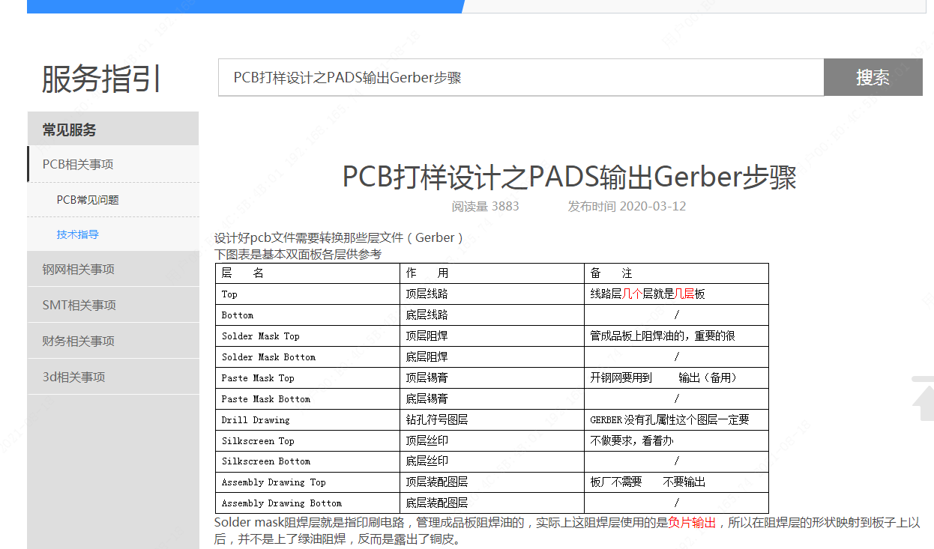Expand the SMT相关事项 sidebar section

pyautogui.click(x=79, y=305)
